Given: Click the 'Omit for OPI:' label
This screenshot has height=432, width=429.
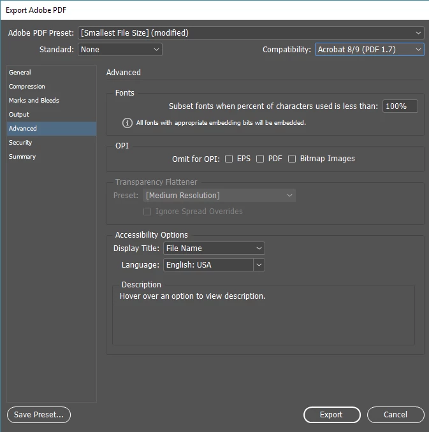Looking at the screenshot, I should 196,159.
